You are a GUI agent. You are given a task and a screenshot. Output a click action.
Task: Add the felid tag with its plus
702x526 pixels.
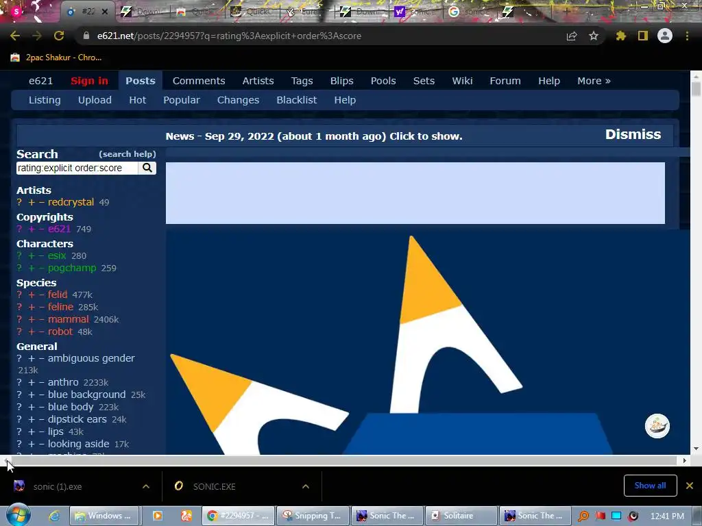32,295
